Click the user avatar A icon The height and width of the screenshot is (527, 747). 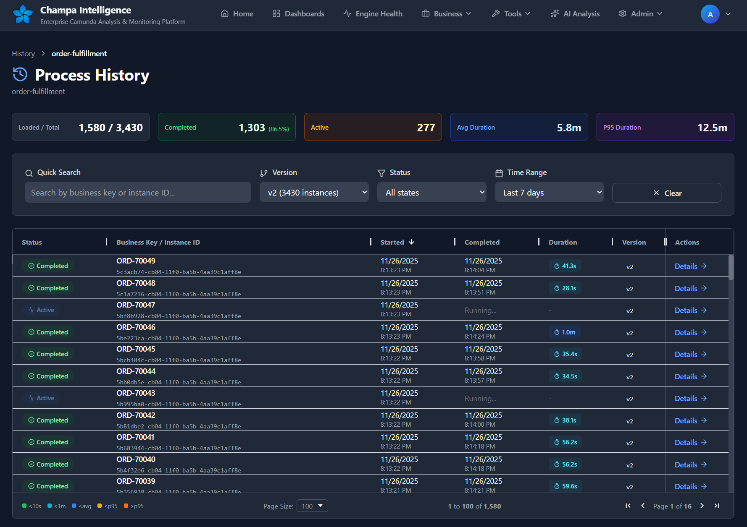(x=710, y=14)
